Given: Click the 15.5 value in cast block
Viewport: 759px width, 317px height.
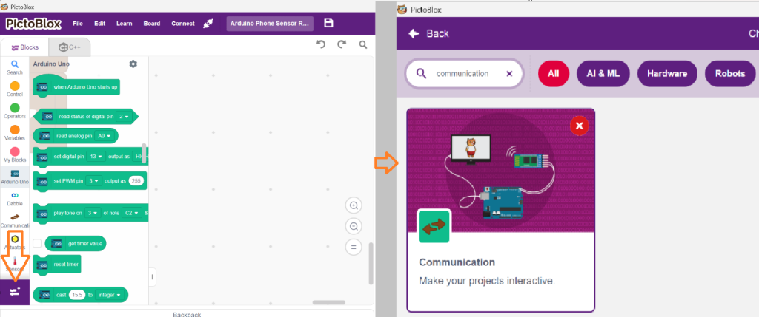Looking at the screenshot, I should (76, 295).
